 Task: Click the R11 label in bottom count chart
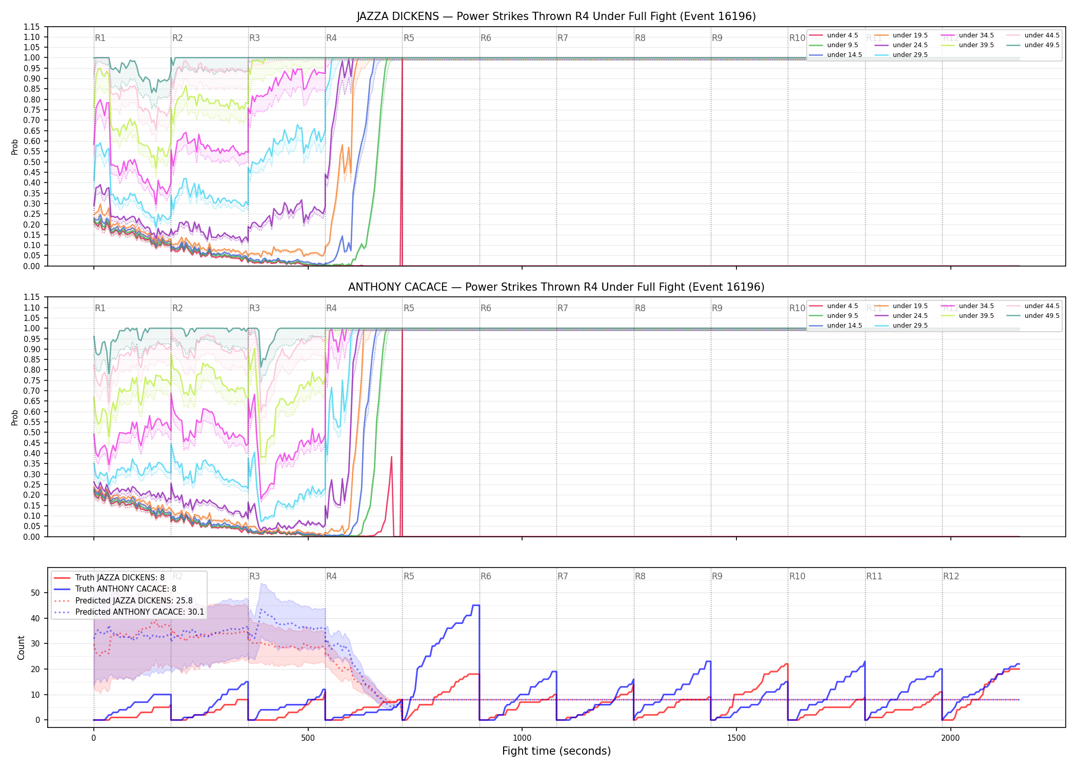[874, 576]
